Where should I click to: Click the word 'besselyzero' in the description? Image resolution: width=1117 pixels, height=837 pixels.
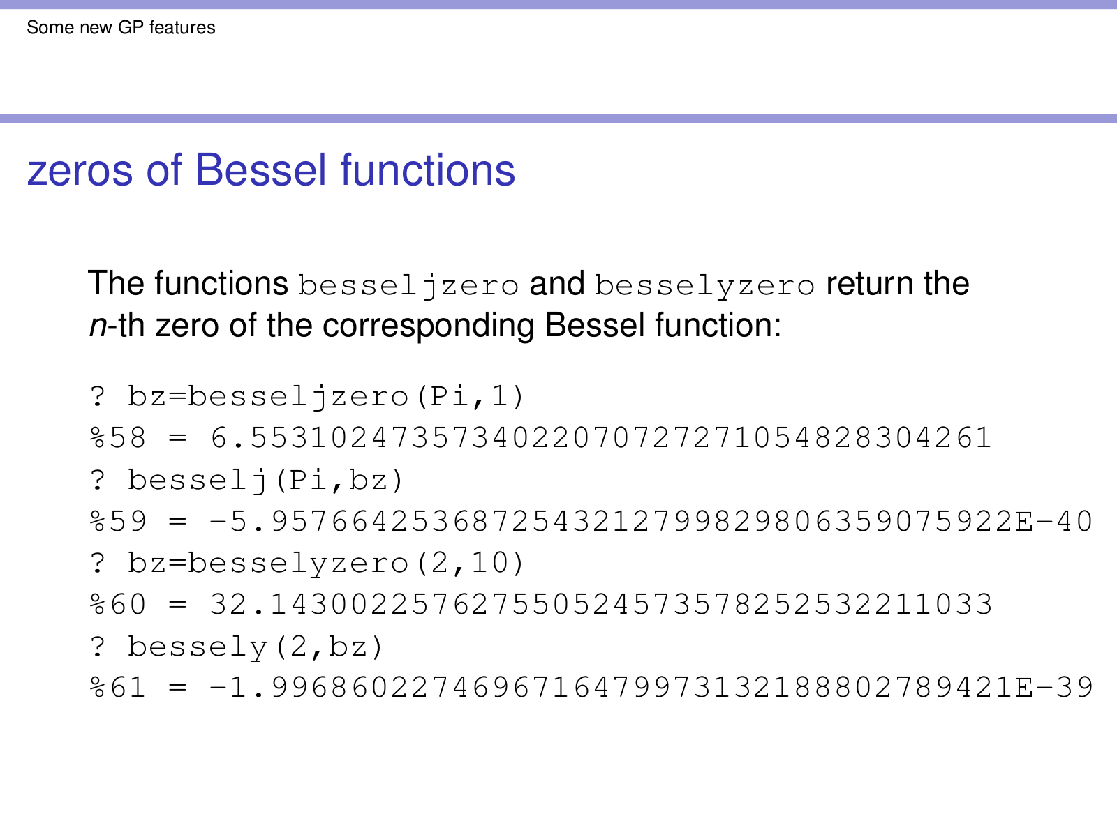pos(704,285)
